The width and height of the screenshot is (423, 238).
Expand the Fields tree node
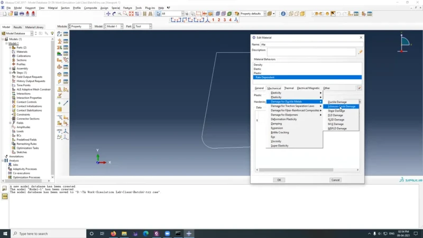(x=10, y=123)
